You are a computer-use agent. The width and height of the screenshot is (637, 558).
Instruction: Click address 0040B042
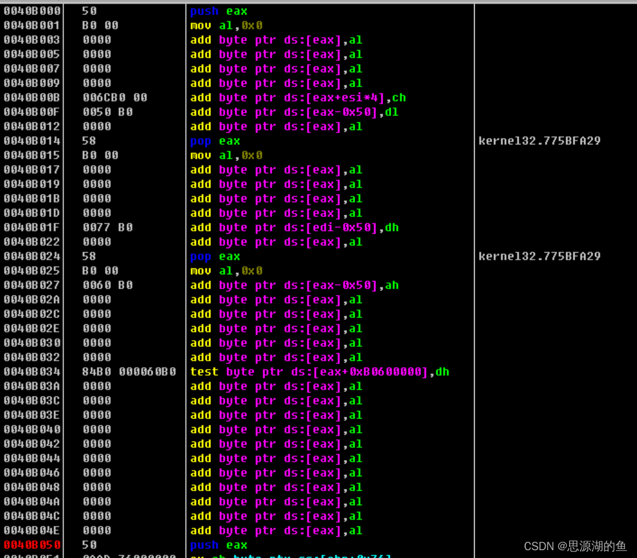[x=32, y=444]
